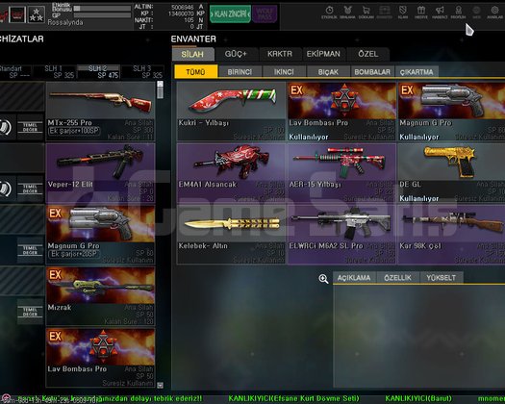Show the YÜKSELT upgrade tab
The width and height of the screenshot is (505, 404).
tap(442, 278)
